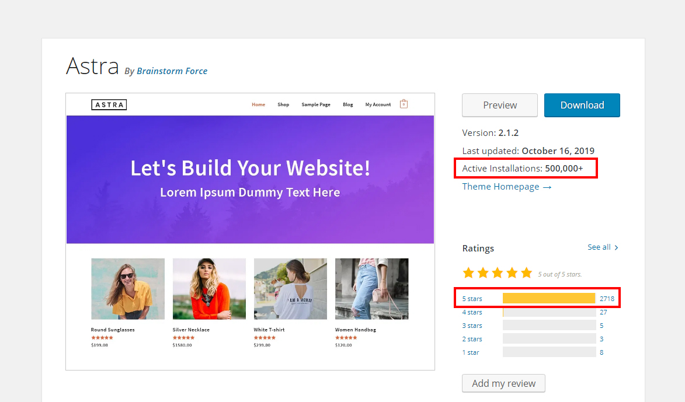The image size is (685, 402).
Task: Open Brainstorm Force author link
Action: 172,71
